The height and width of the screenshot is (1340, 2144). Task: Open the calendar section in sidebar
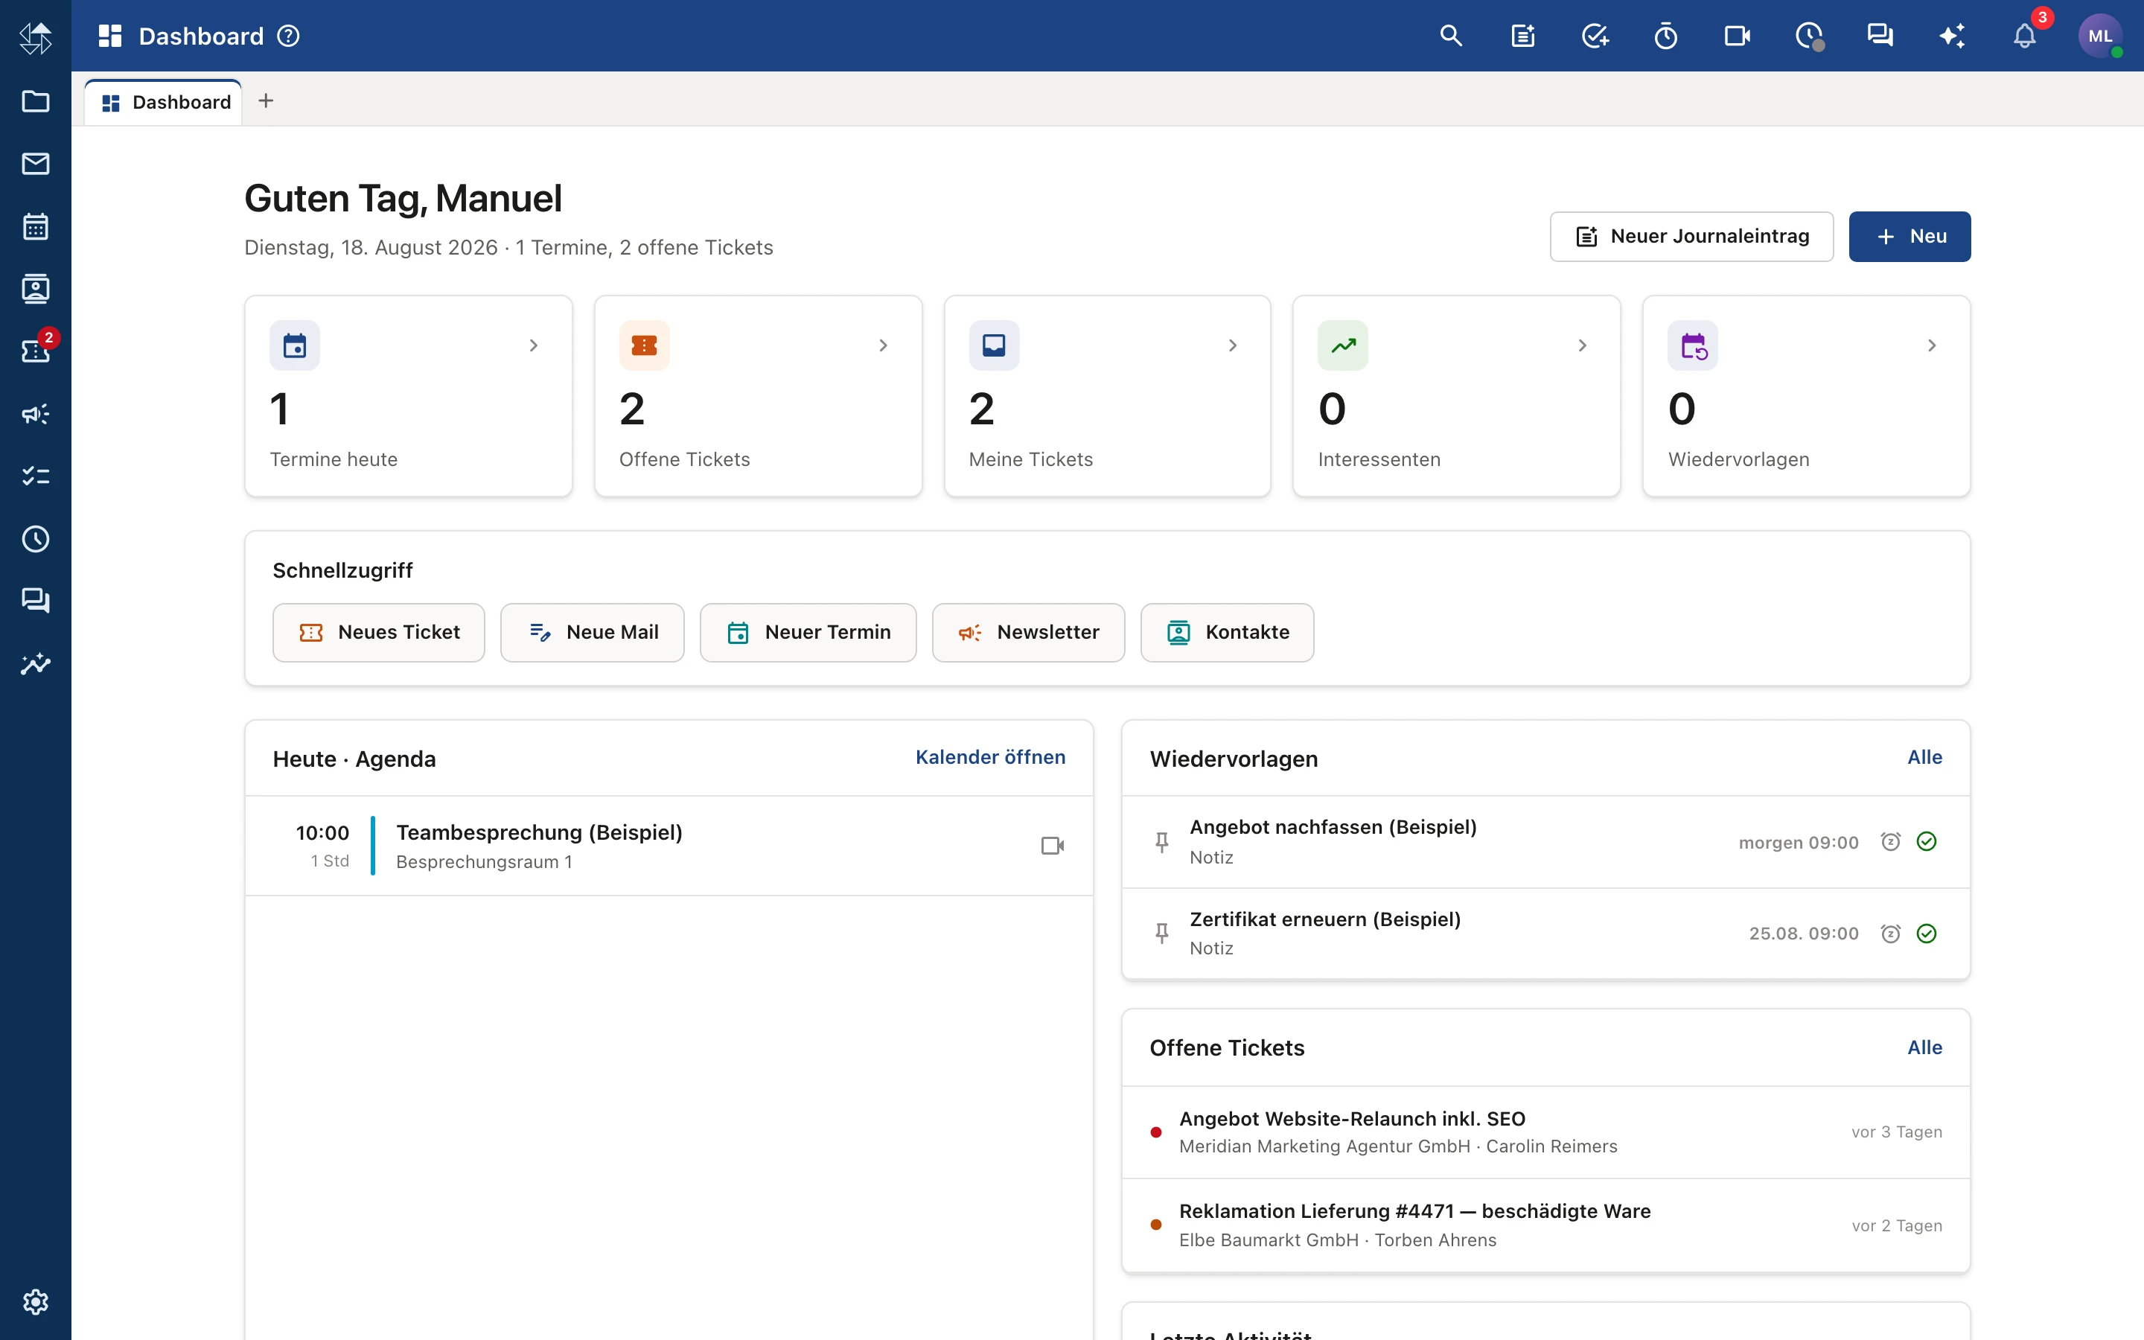click(x=36, y=227)
